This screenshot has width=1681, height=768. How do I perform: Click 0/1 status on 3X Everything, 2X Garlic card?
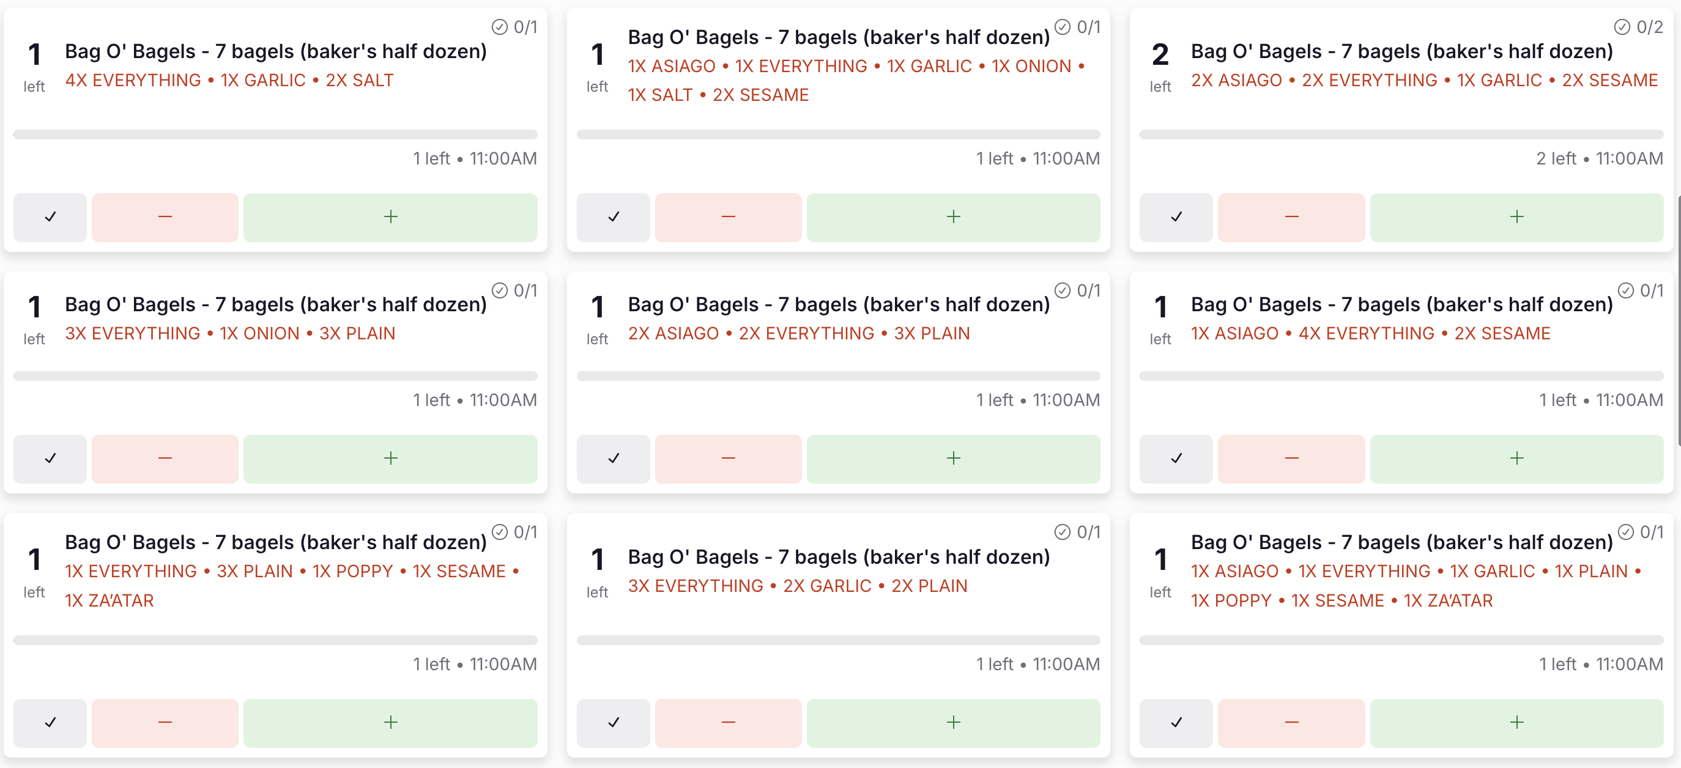click(x=1077, y=533)
